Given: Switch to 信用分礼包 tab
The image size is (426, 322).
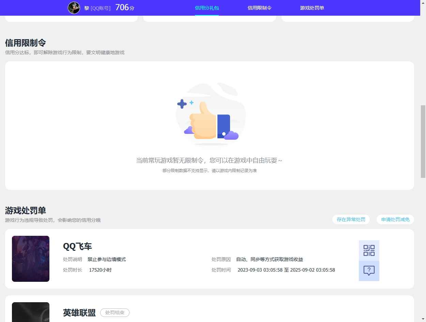Looking at the screenshot, I should click(x=207, y=8).
